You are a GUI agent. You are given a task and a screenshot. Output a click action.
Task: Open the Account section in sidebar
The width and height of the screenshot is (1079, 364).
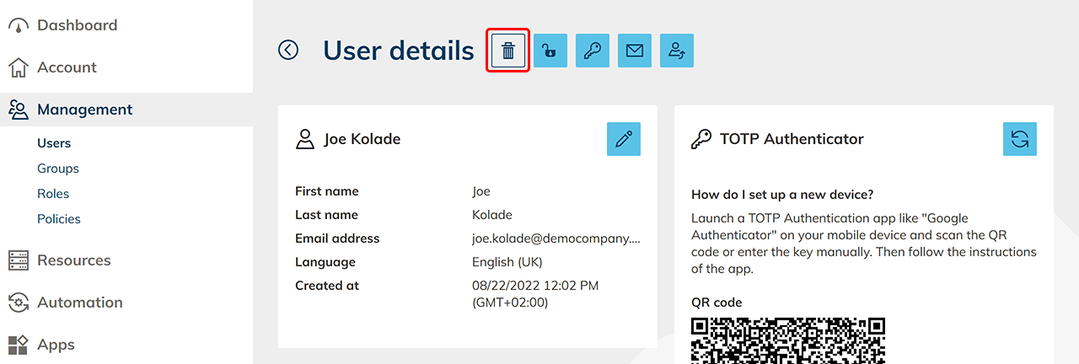(x=67, y=67)
